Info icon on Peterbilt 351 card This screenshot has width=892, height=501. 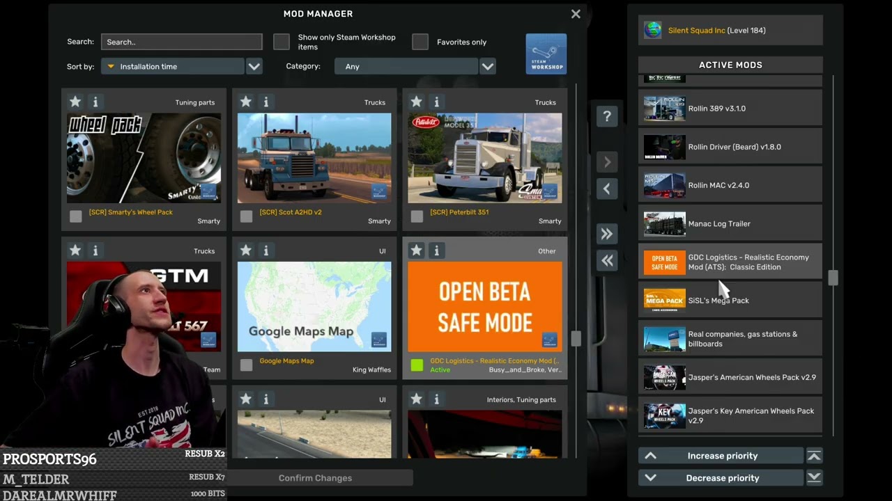pyautogui.click(x=436, y=102)
